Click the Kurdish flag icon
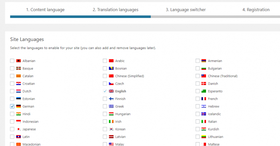The width and height of the screenshot is (280, 146). pos(204,129)
